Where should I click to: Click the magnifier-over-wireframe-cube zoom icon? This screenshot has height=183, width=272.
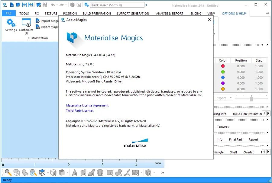(17, 173)
